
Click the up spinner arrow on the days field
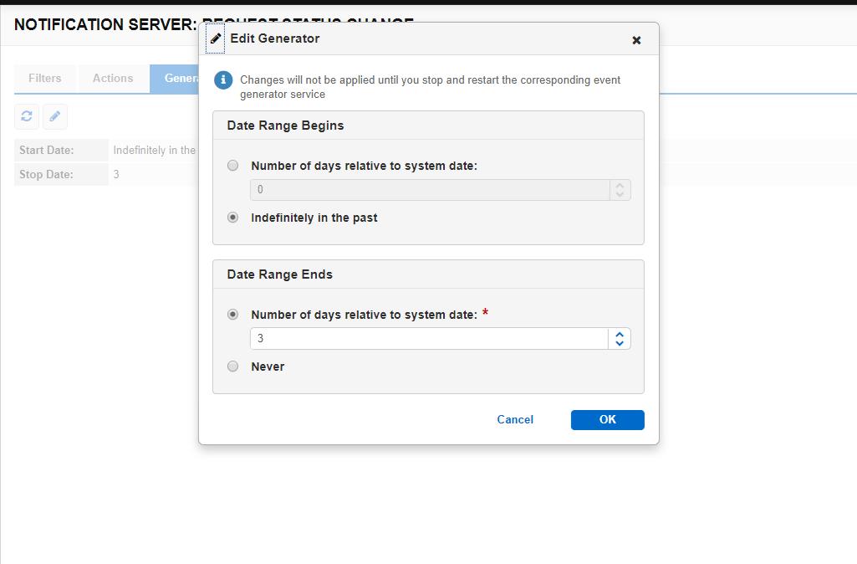tap(620, 333)
